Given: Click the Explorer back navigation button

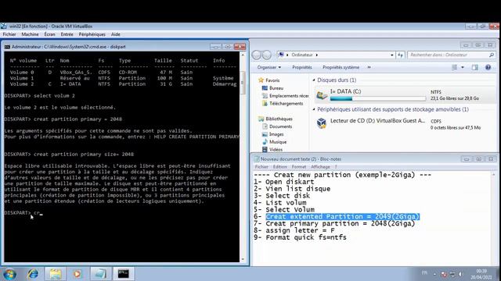Looking at the screenshot, I should pyautogui.click(x=256, y=55).
